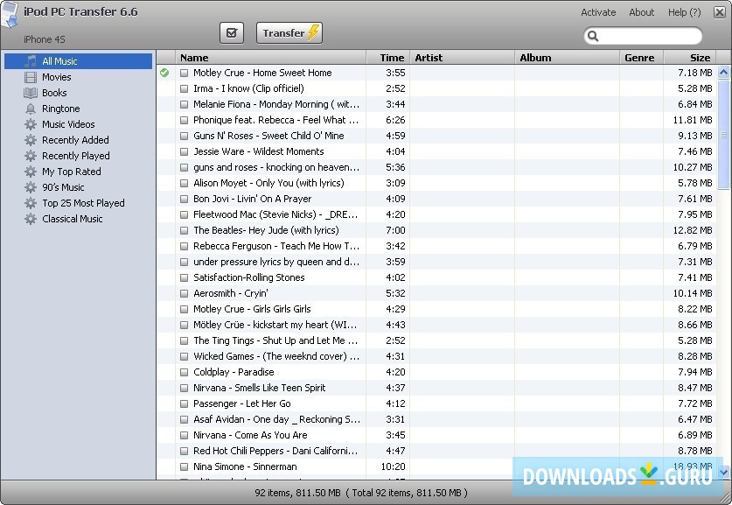The height and width of the screenshot is (505, 732).
Task: Click green check icon beside Home Sweet Home
Action: 164,73
